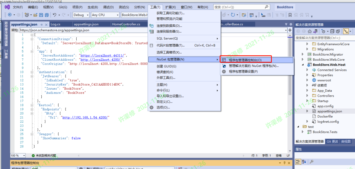Open the http://192.168.1.54:4200/ link

point(86,117)
